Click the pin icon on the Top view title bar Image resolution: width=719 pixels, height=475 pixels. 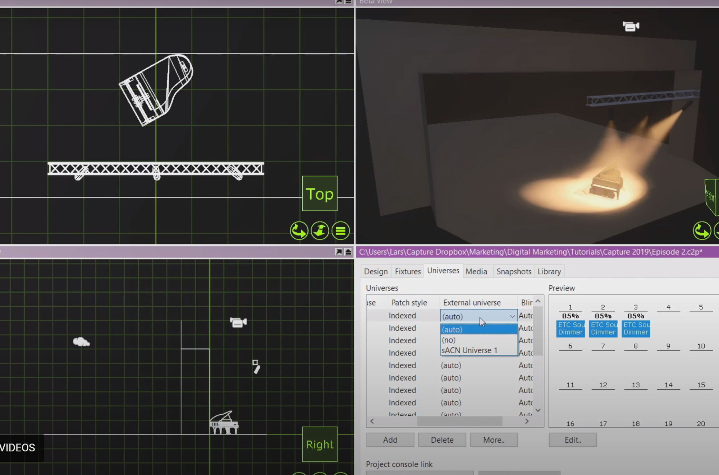coord(338,2)
